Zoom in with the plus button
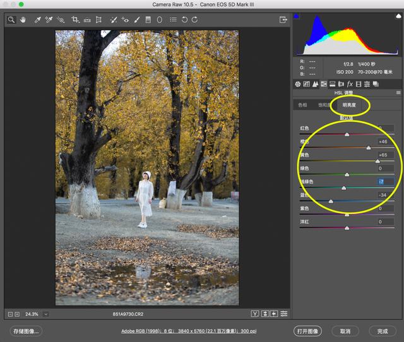Screen dimensions: 404x342 17,314
